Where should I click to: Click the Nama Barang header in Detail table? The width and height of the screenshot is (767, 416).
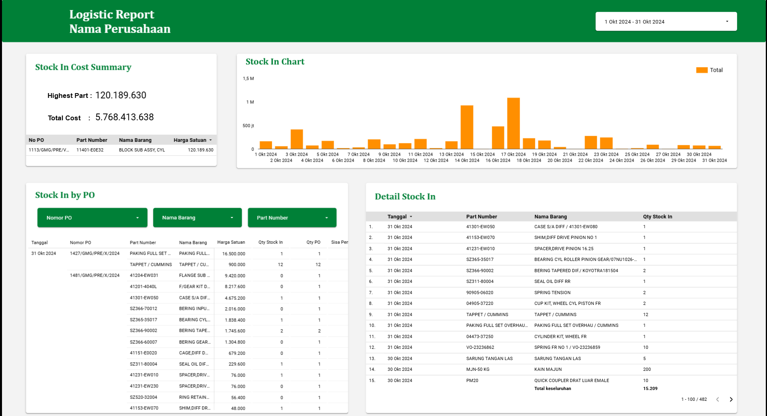(x=550, y=217)
